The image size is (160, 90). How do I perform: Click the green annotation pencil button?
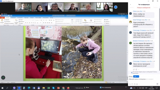point(3,77)
